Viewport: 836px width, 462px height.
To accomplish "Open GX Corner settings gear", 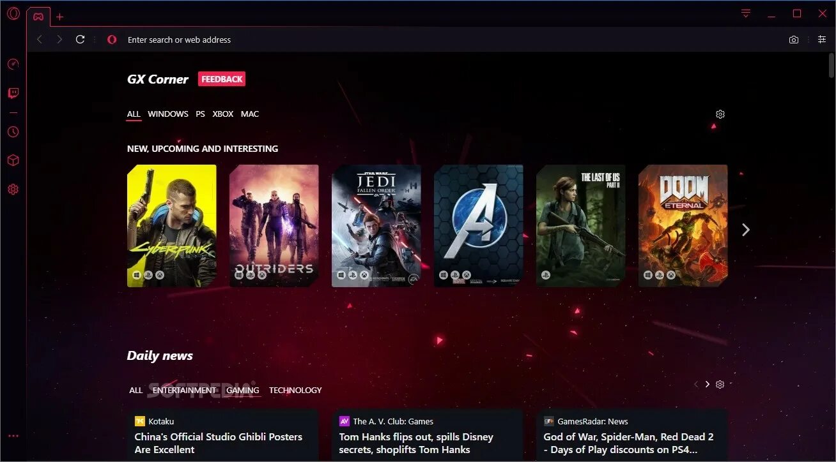I will 720,114.
